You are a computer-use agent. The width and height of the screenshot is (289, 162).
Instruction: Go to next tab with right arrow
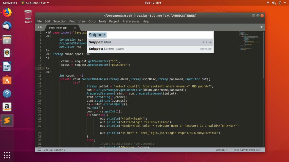[x=41, y=27]
